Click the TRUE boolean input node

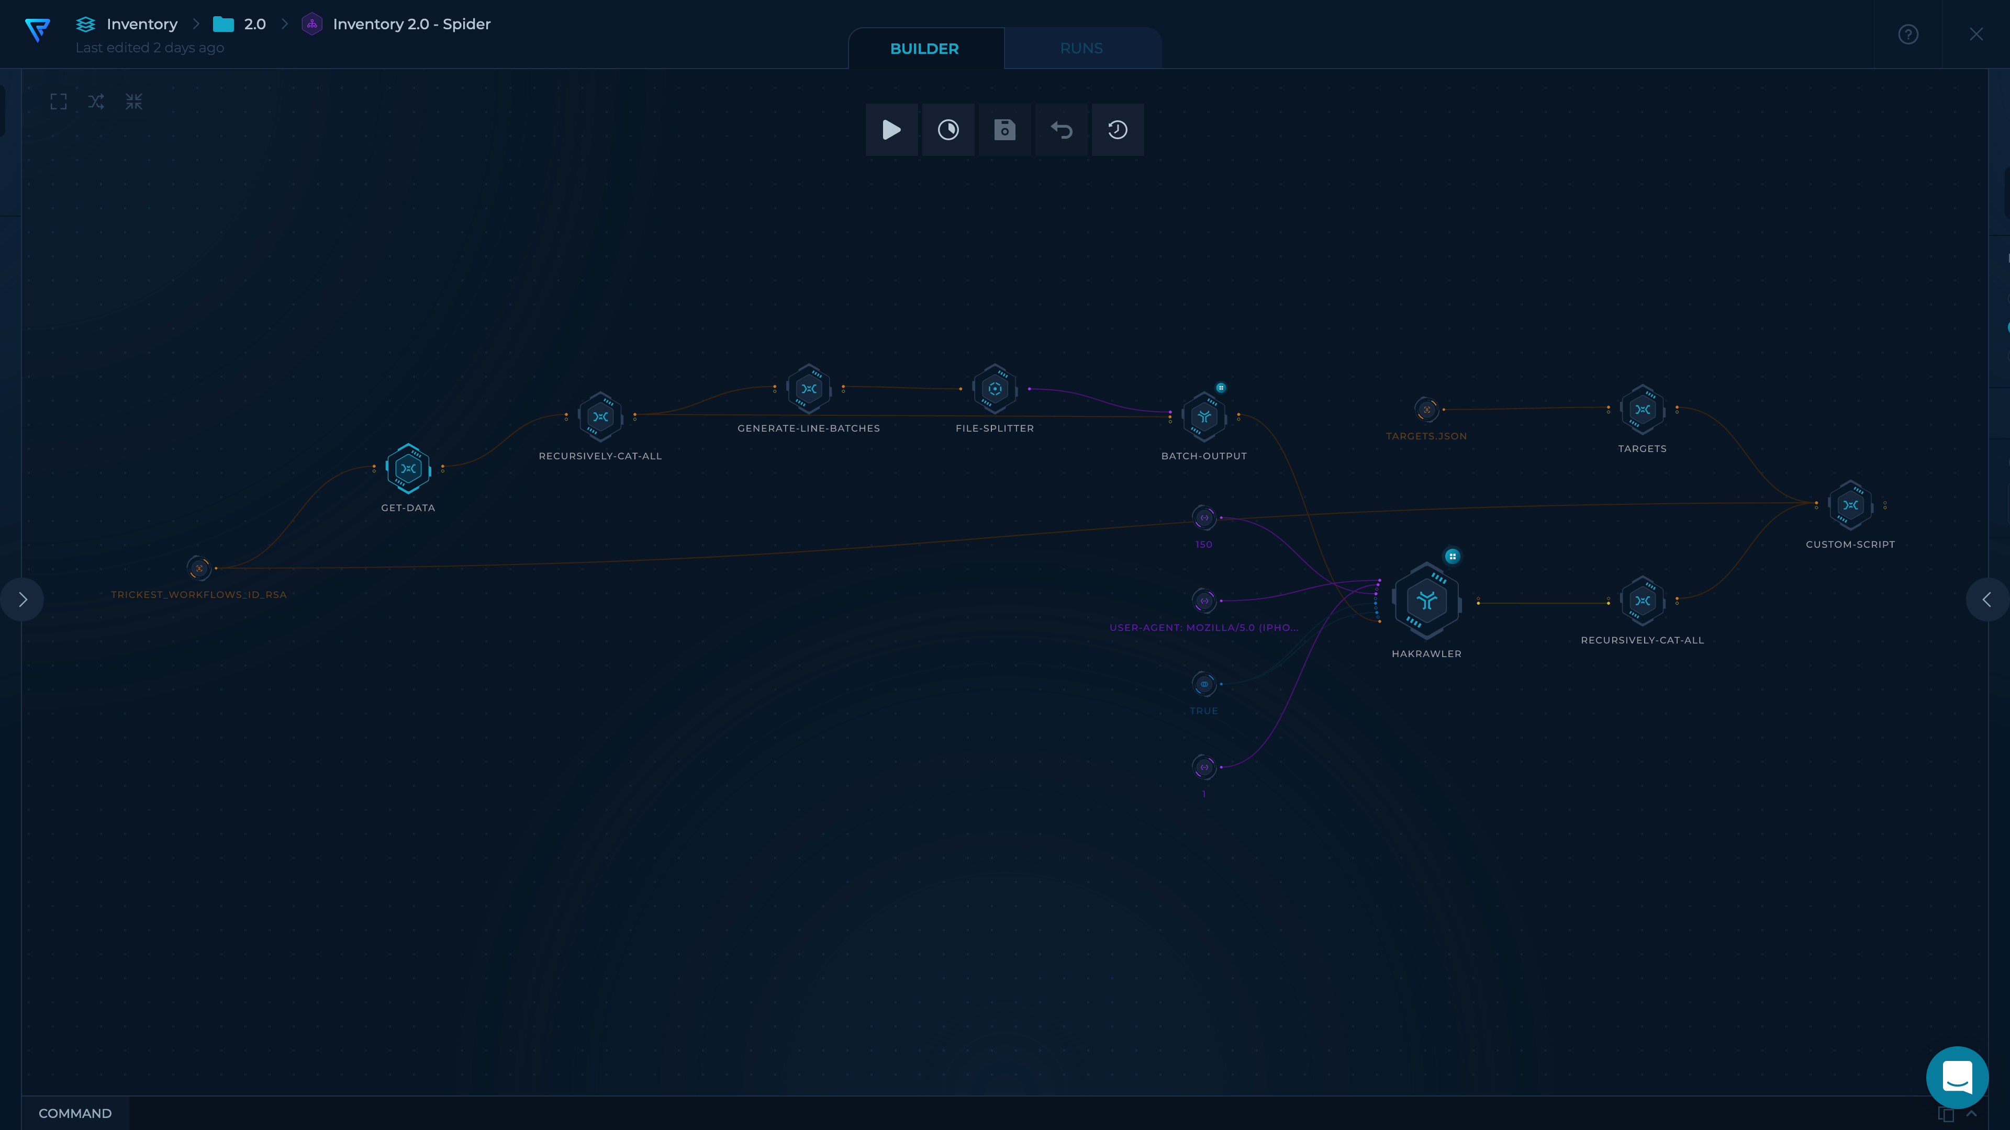pyautogui.click(x=1204, y=684)
